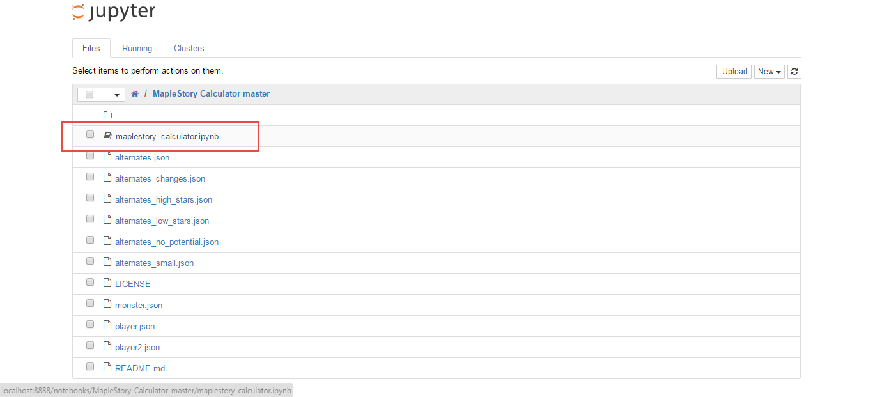Click file icon next to alternates_changes.json
Screen dimensions: 873x397
point(107,178)
